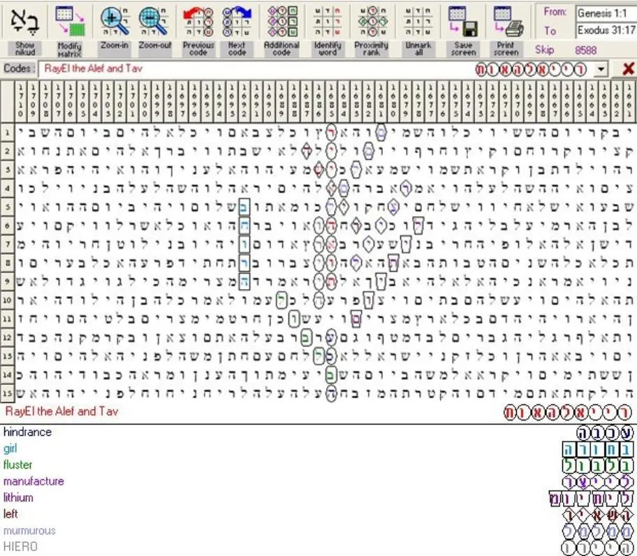The width and height of the screenshot is (637, 556).
Task: Open Proximity rank tool
Action: pyautogui.click(x=372, y=20)
